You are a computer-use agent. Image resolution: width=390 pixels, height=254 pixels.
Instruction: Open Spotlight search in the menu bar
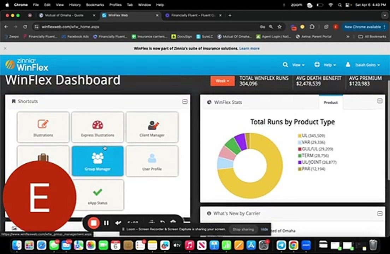[340, 5]
